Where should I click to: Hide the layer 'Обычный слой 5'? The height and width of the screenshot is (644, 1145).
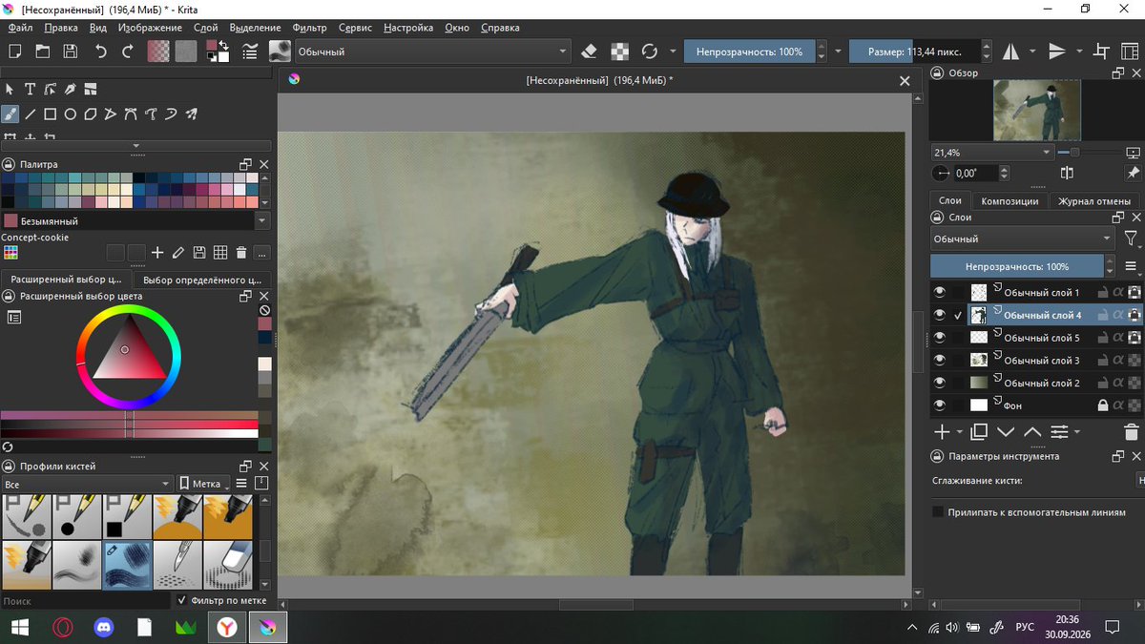[940, 338]
